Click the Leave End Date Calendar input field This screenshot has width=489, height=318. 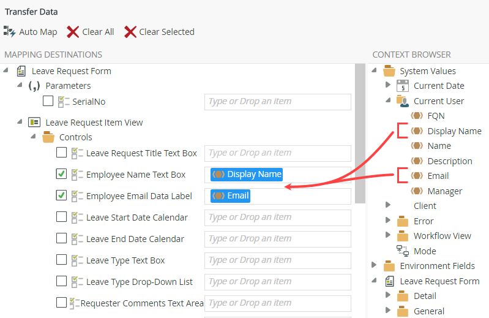(278, 239)
